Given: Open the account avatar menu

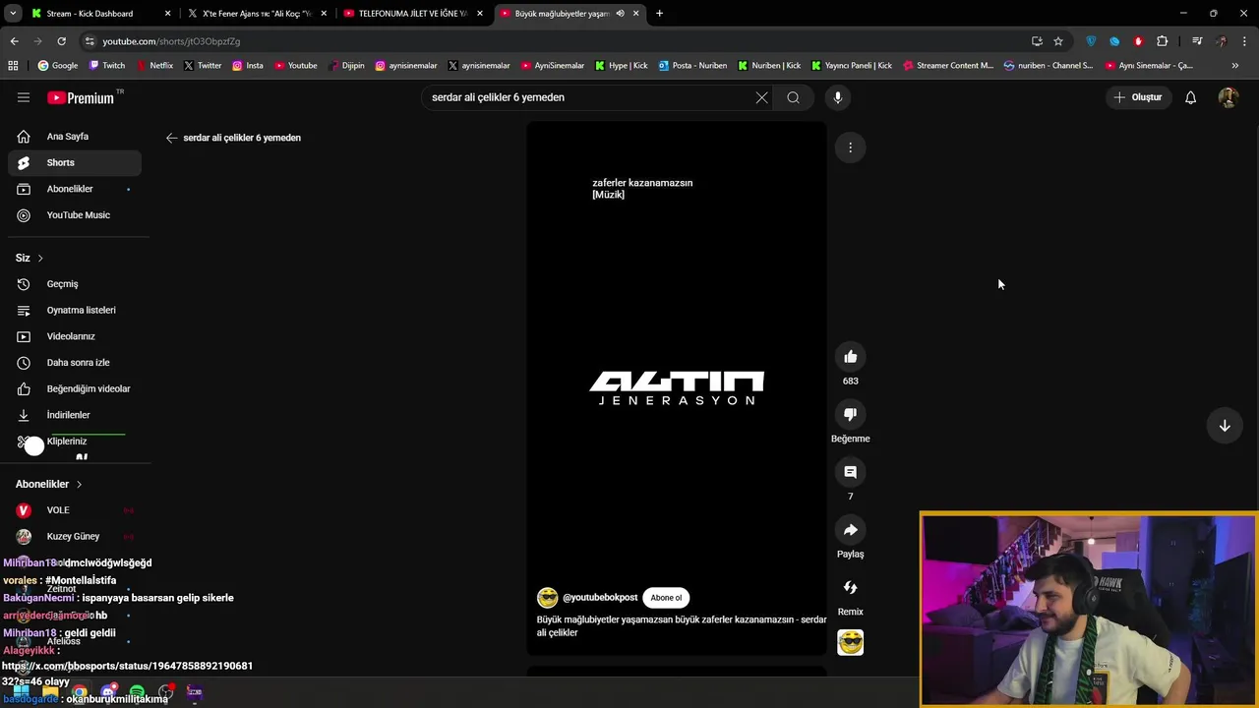Looking at the screenshot, I should click(1228, 97).
